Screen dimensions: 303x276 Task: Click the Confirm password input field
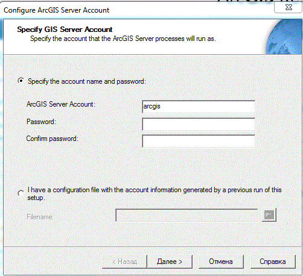pos(199,141)
